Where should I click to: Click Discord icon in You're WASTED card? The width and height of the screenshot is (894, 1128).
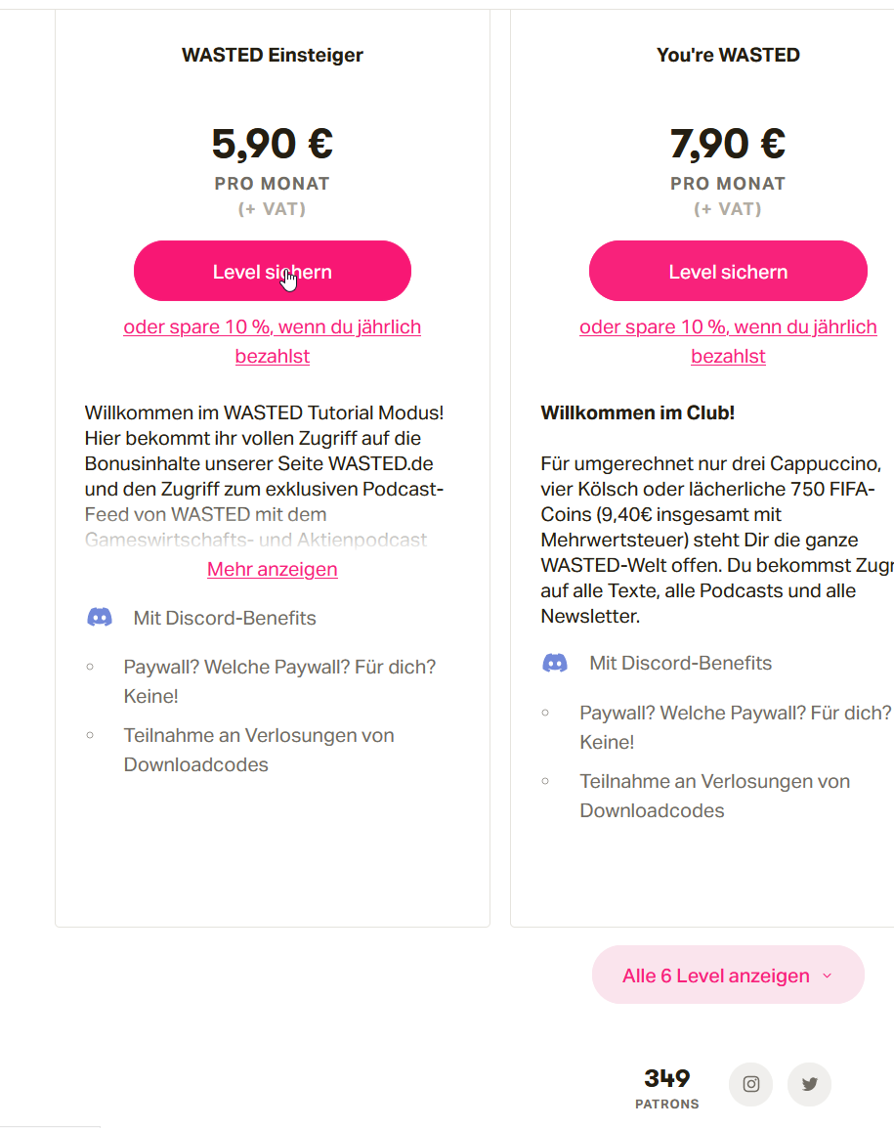click(x=555, y=664)
